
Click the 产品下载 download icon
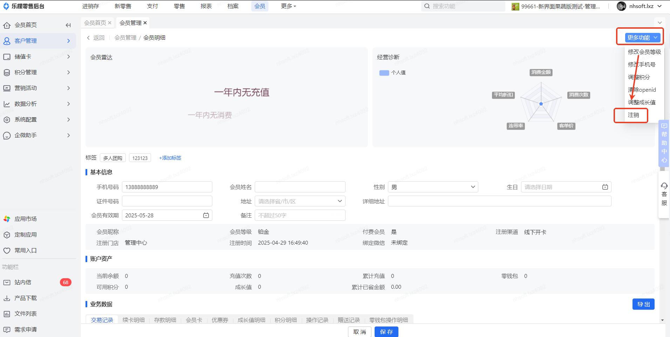[7, 298]
